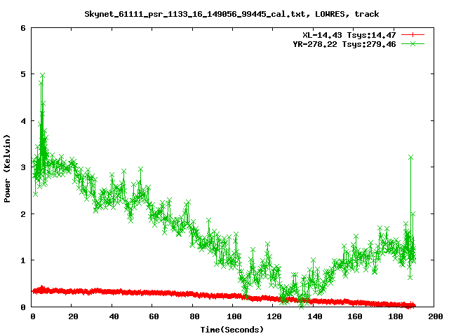Click the y-axis tick label 3

click(x=23, y=167)
